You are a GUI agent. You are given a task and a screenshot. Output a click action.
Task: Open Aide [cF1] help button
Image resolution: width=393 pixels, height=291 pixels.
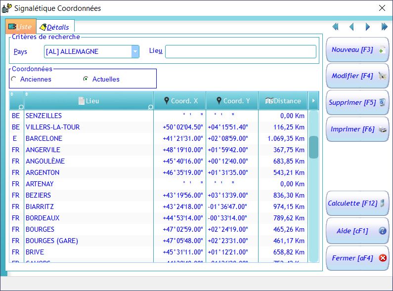357,231
